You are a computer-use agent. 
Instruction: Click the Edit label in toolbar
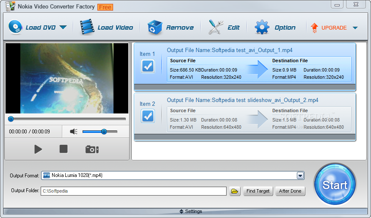tap(233, 28)
